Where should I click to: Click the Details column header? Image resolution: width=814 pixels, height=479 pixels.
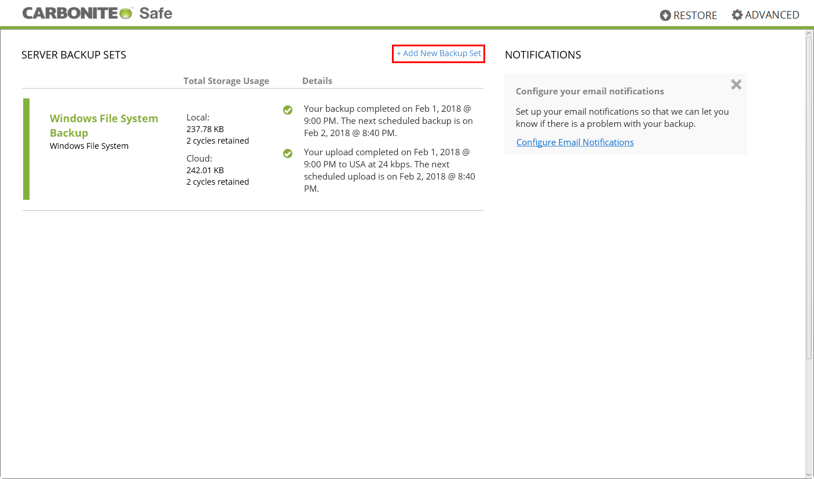tap(317, 81)
